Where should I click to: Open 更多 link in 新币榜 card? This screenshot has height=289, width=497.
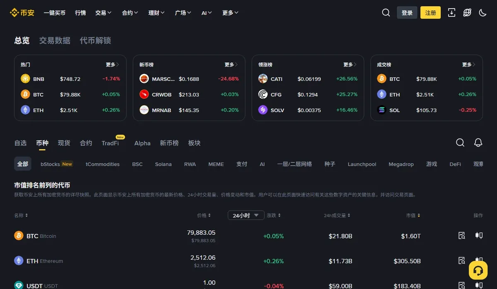(x=232, y=65)
